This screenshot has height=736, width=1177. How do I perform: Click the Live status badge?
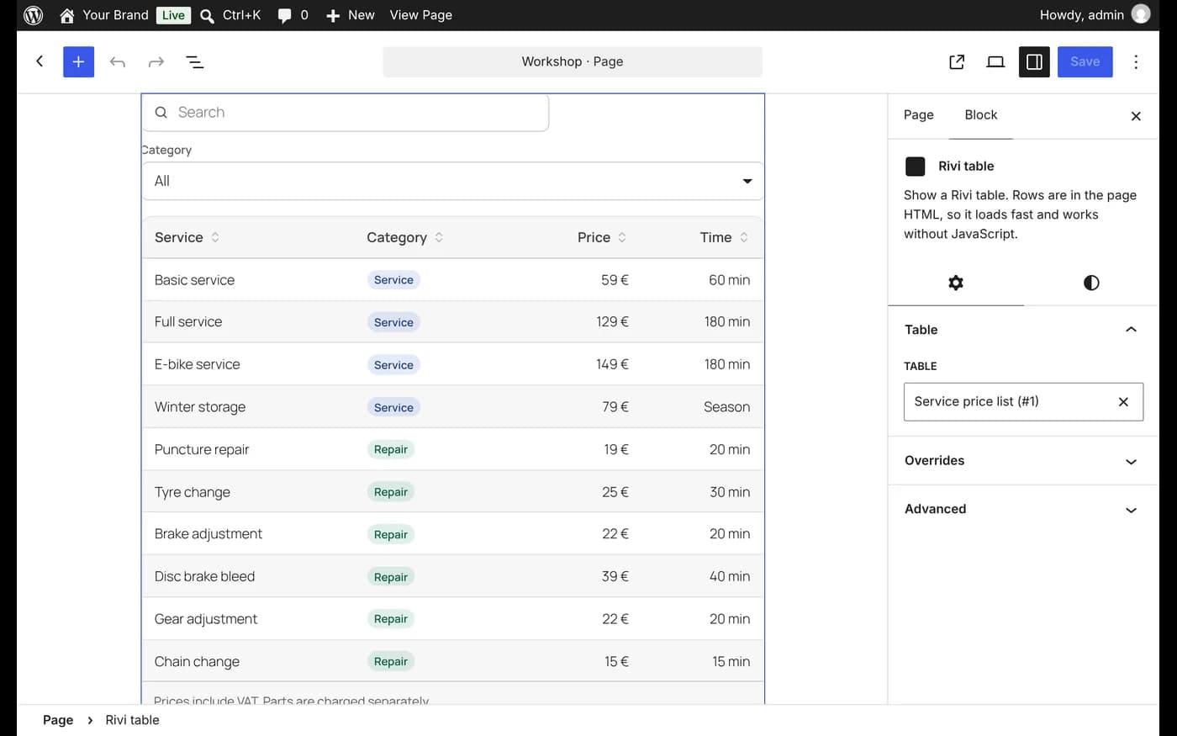[173, 15]
